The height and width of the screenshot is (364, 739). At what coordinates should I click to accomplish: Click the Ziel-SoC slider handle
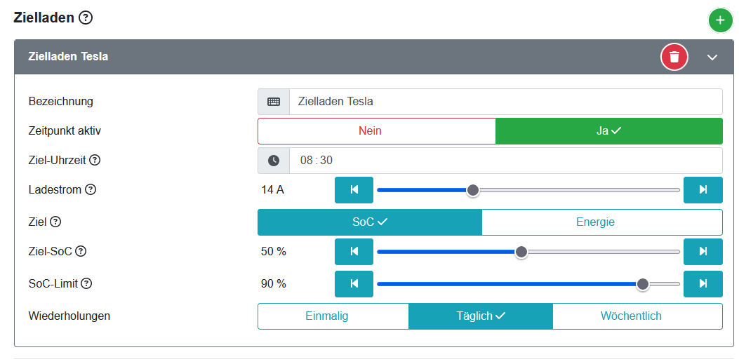(521, 252)
